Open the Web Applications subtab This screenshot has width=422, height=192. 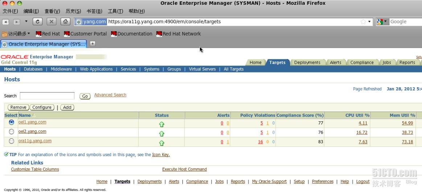click(97, 69)
